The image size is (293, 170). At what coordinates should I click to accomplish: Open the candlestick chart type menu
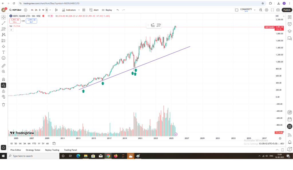[56, 10]
